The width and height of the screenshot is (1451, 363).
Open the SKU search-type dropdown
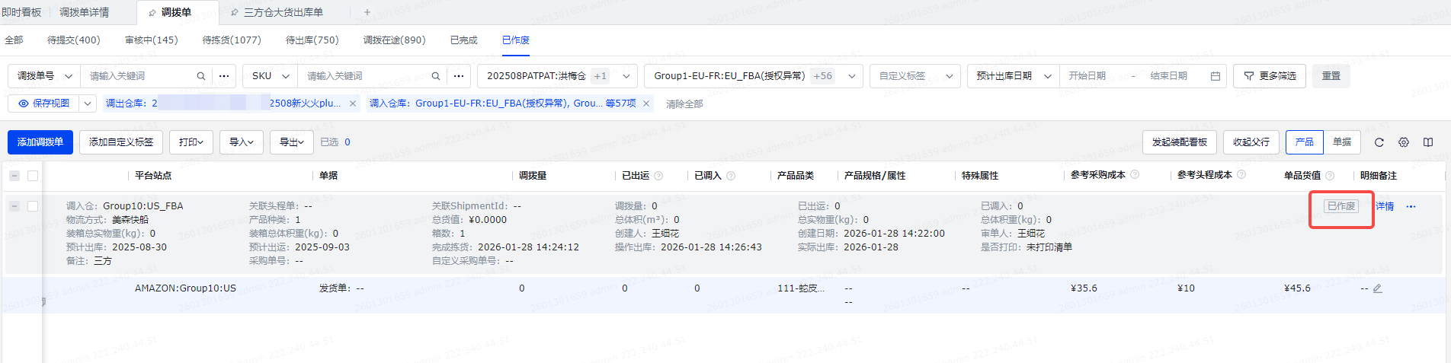(270, 76)
